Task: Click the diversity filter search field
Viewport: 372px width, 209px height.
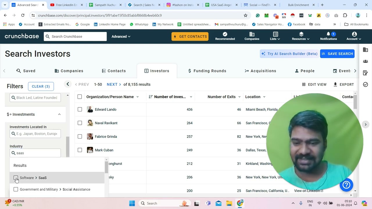Action: 35,98
